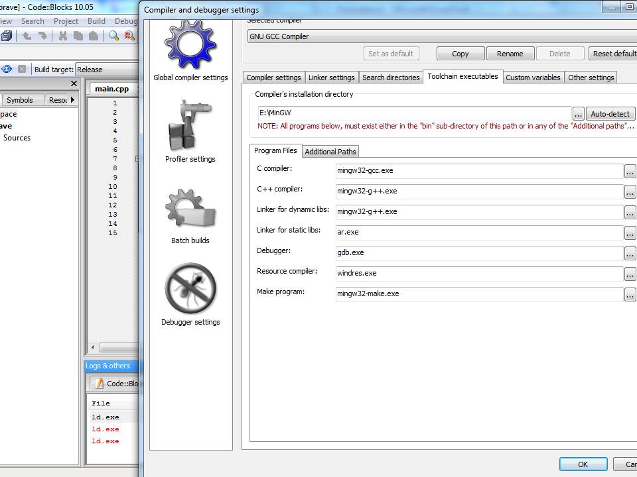This screenshot has width=637, height=477.
Task: Open the Search menu
Action: 33,21
